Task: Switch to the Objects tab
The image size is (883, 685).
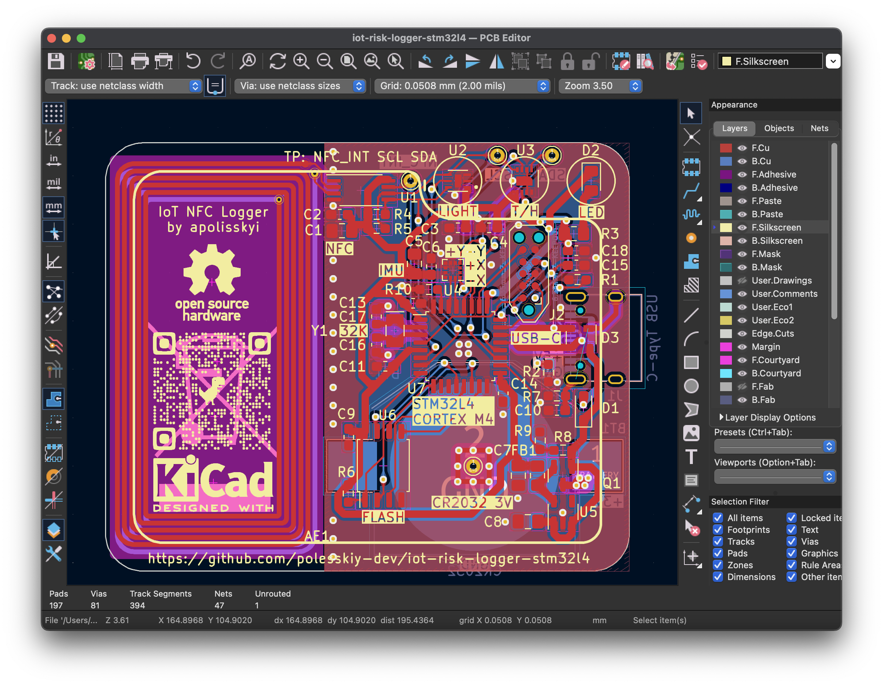Action: pos(779,128)
